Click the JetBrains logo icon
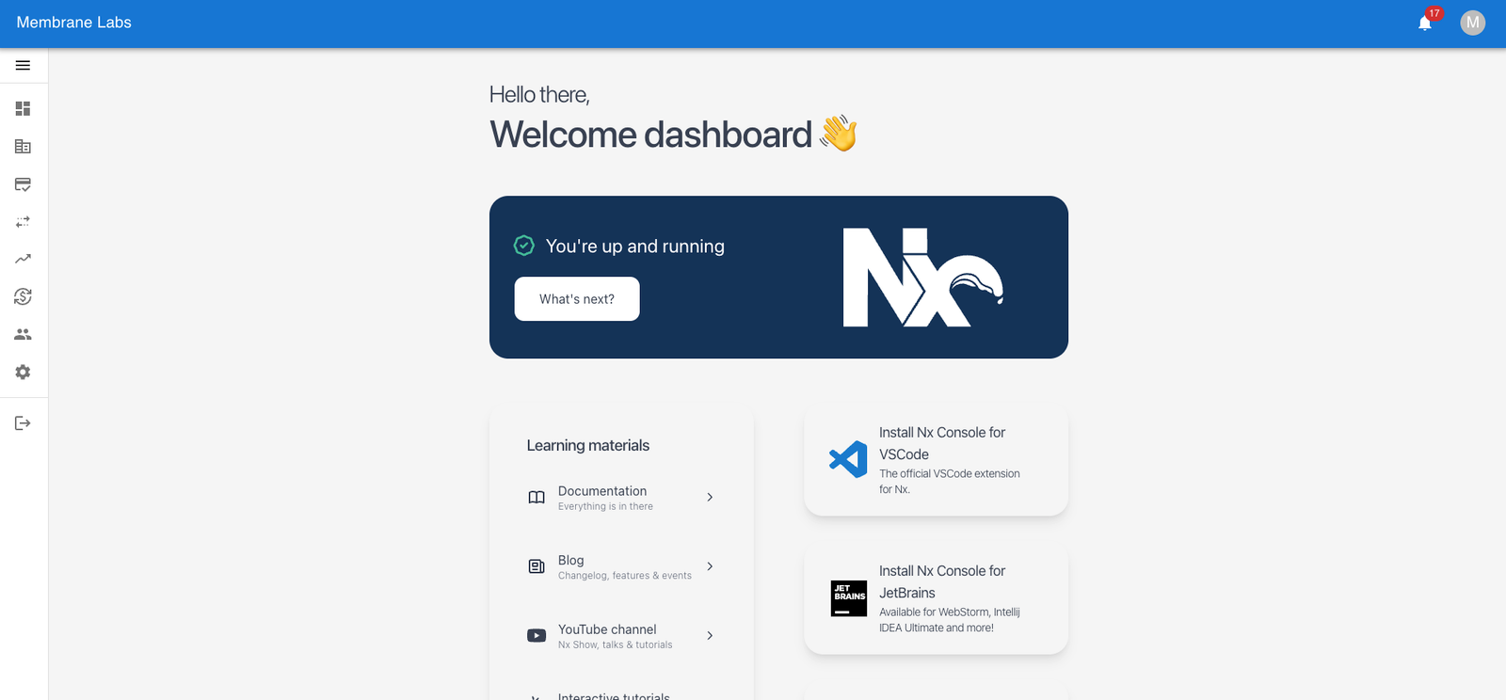This screenshot has width=1506, height=700. pos(849,598)
